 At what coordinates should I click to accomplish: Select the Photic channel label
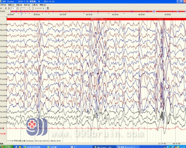[3, 134]
